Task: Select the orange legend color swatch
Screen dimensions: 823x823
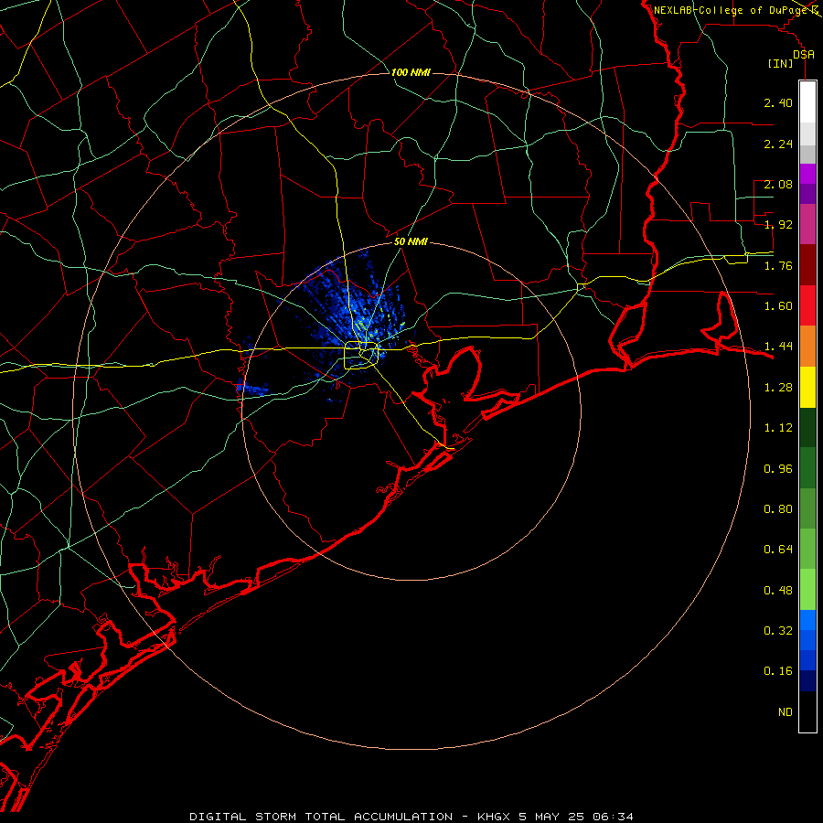Action: [807, 347]
